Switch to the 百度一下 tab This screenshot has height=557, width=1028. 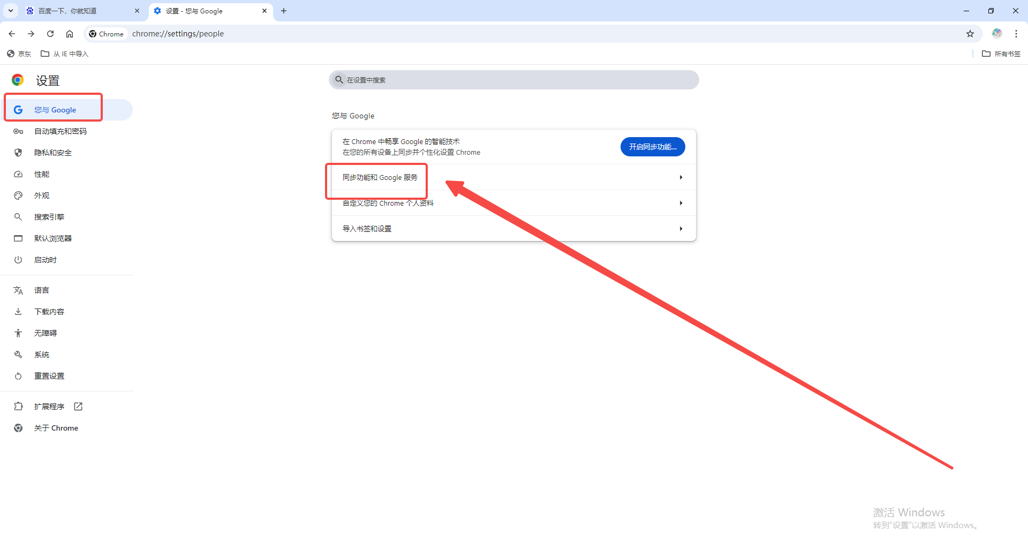[x=83, y=11]
